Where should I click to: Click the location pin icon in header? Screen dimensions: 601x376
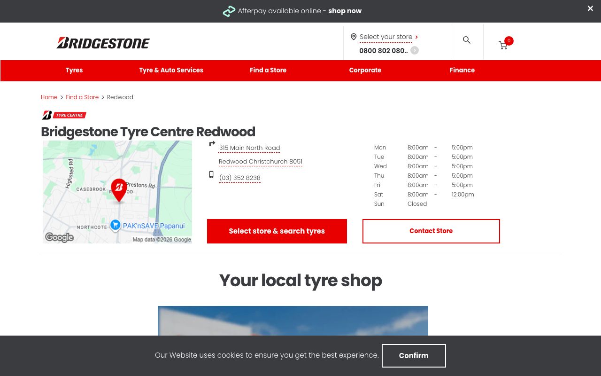click(354, 37)
